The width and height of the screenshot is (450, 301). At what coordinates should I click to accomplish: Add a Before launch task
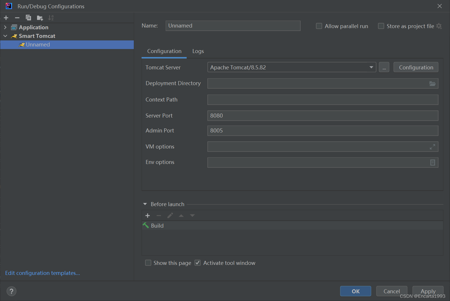(148, 216)
